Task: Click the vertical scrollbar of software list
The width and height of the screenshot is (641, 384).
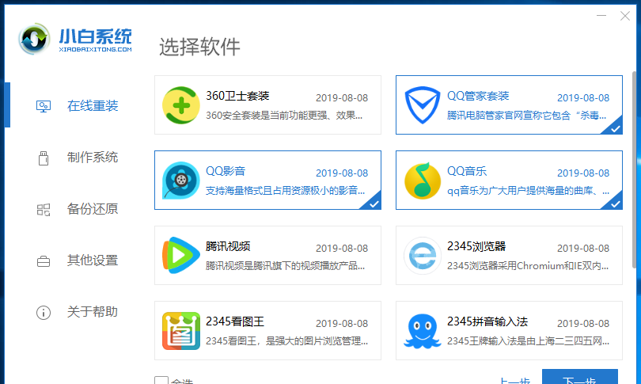Action: pyautogui.click(x=635, y=169)
